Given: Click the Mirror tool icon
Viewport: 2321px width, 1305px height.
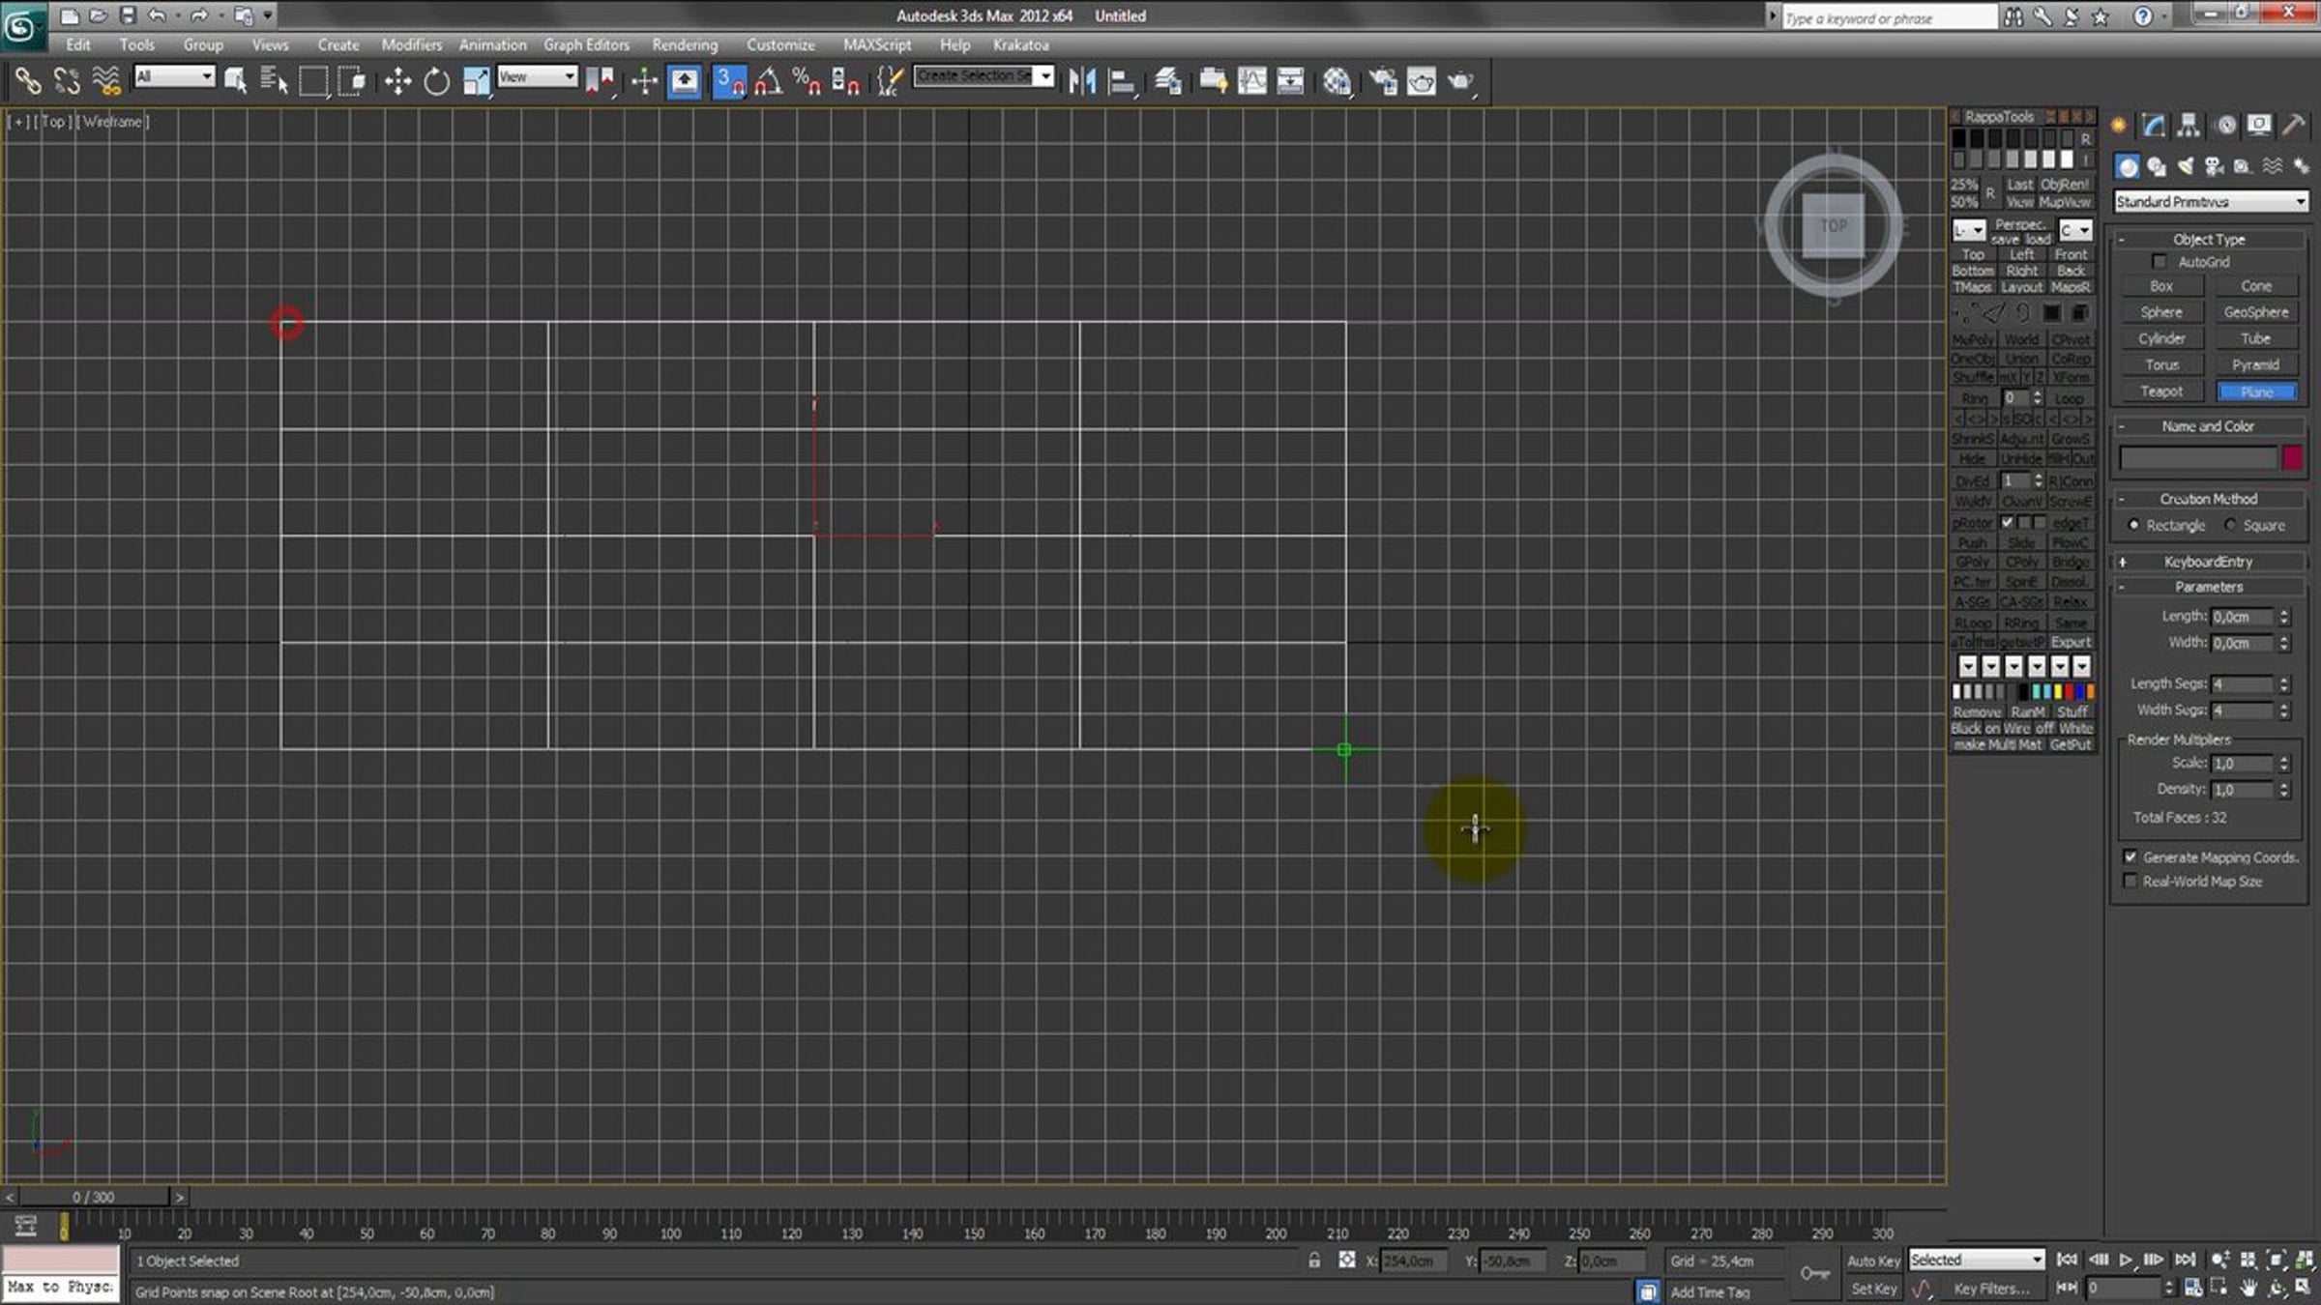Looking at the screenshot, I should (x=1082, y=81).
